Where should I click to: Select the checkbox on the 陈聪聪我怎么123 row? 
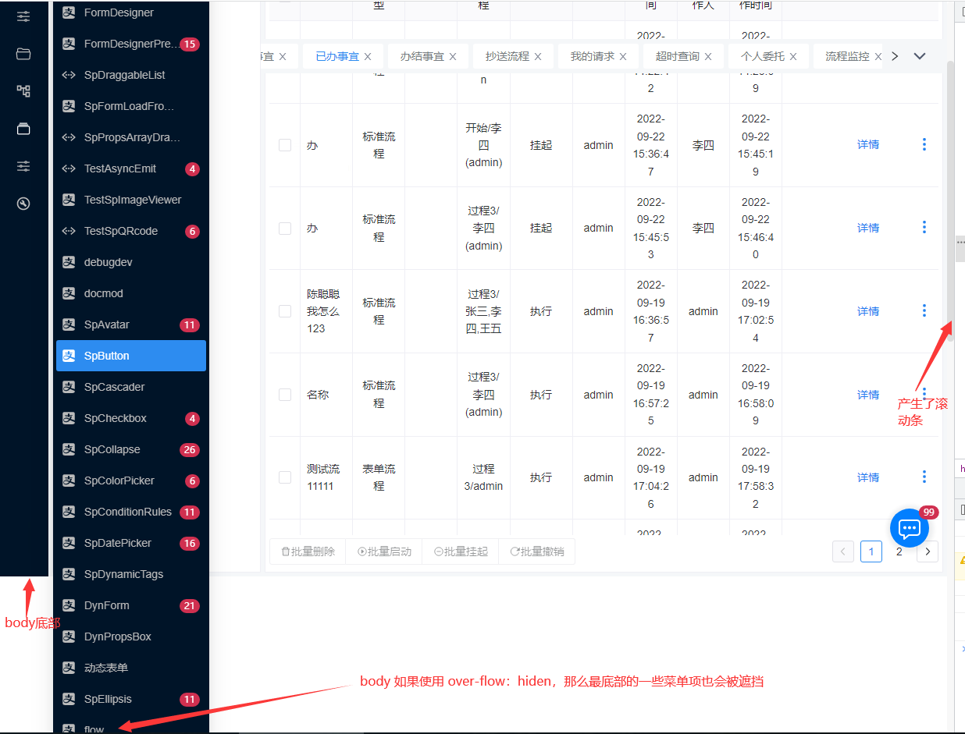point(284,310)
